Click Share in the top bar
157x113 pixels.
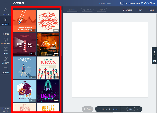140,10
